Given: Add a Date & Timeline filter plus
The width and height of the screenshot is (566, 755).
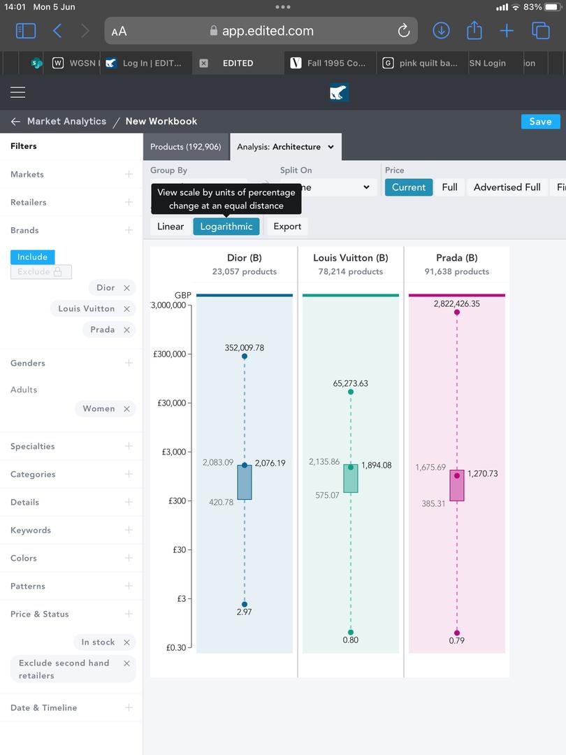Looking at the screenshot, I should (x=129, y=707).
